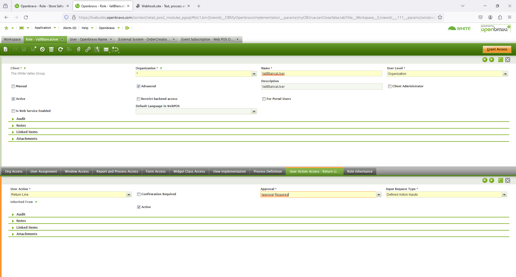Click the Description input field

[x=321, y=87]
